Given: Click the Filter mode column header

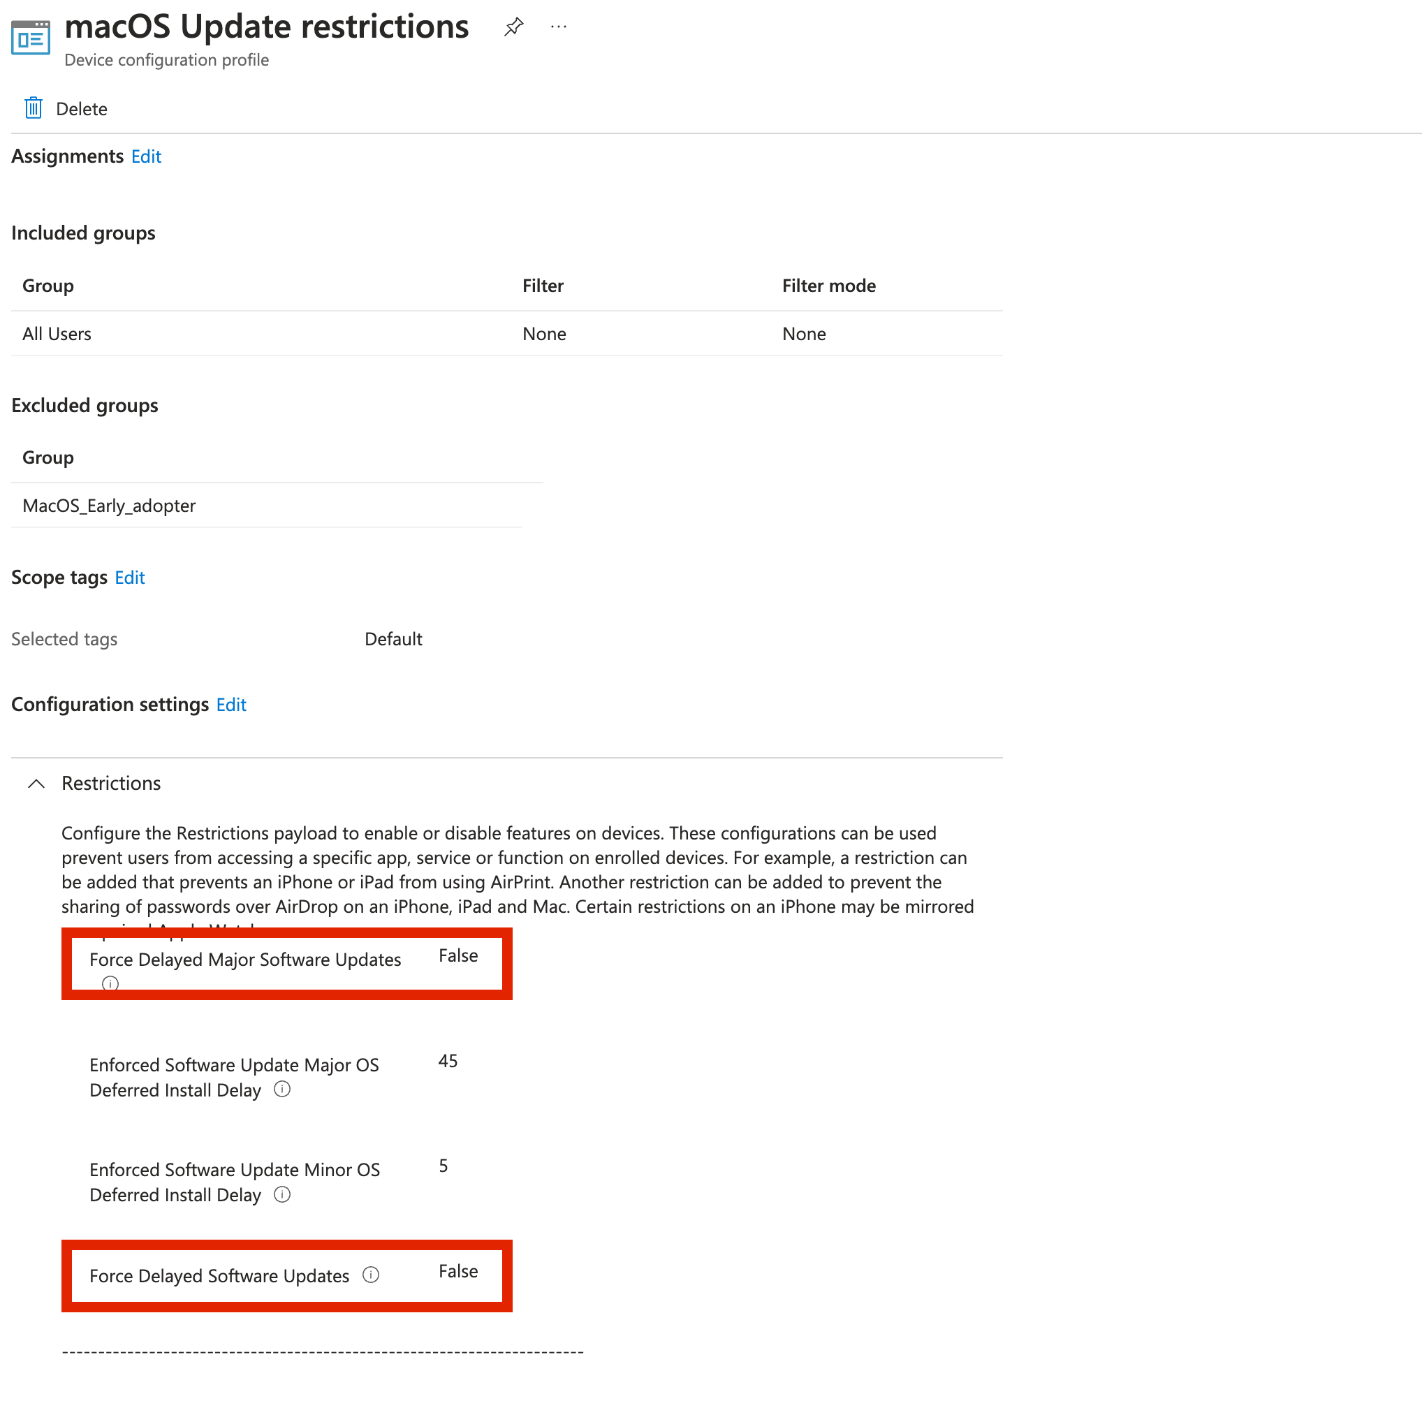Looking at the screenshot, I should [x=828, y=286].
